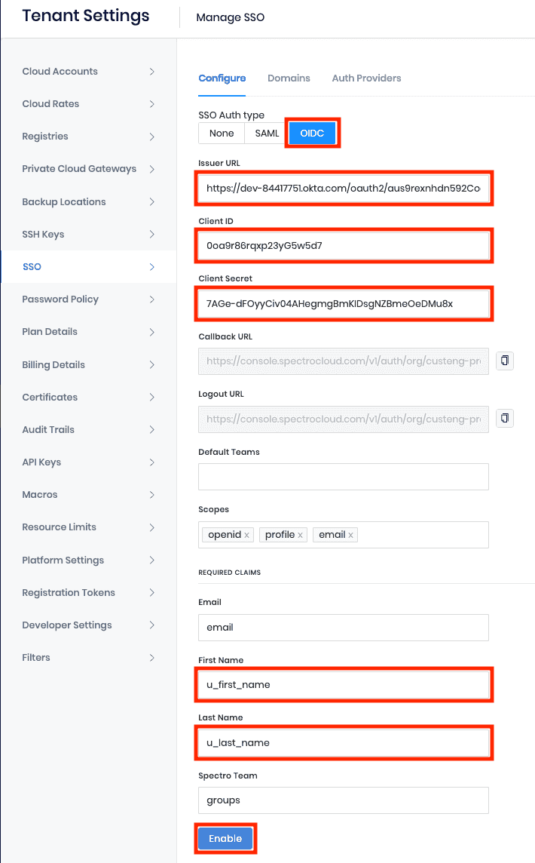Click the Client Secret input field

pos(343,304)
